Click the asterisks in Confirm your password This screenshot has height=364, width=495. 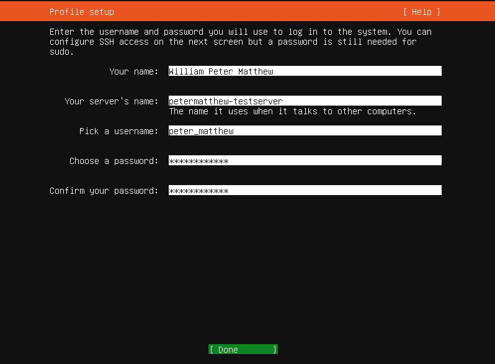[198, 191]
